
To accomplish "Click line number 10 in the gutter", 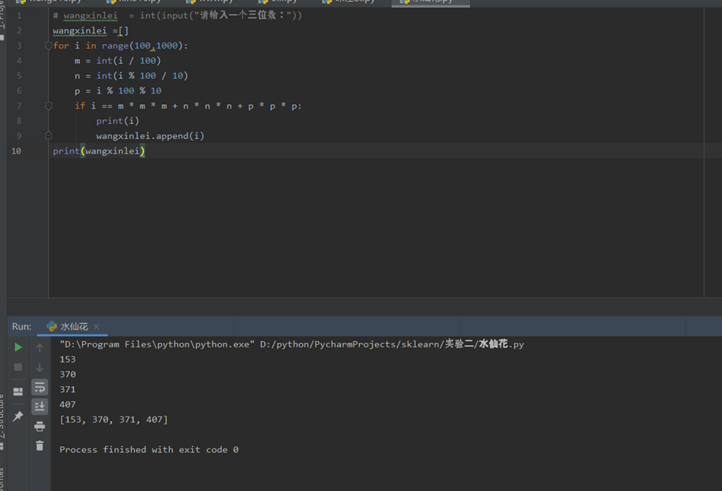I will click(16, 151).
